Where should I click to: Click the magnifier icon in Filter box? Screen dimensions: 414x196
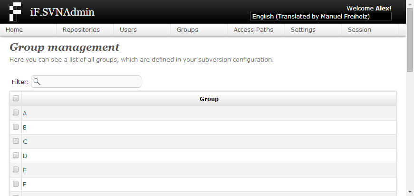tap(37, 82)
